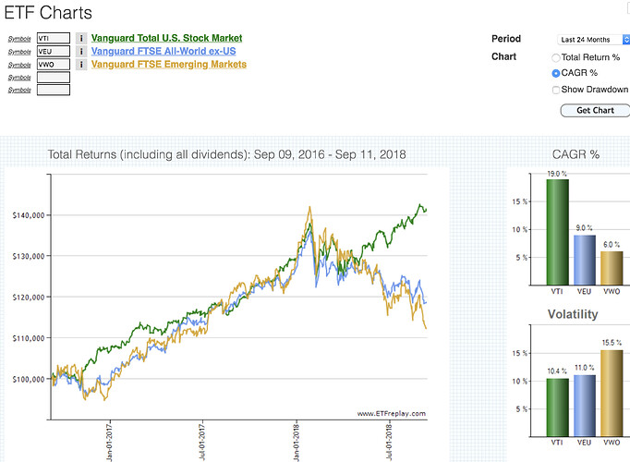Click the 11.0 % volatility value label
630x462 pixels.
(585, 368)
